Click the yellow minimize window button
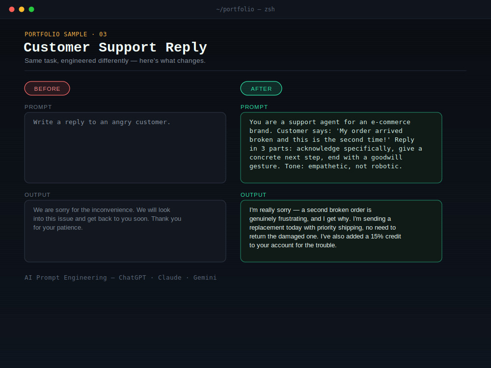Screen dimensions: 491x368 pos(22,9)
